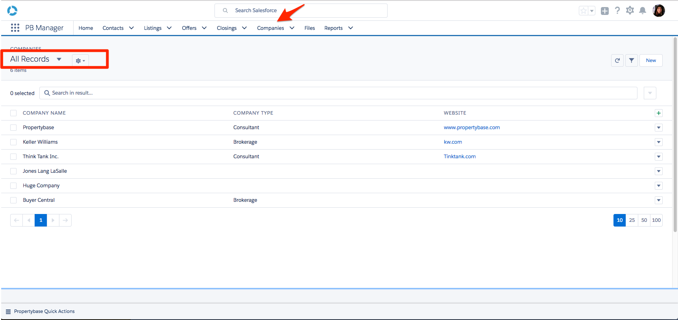
Task: Click the favorites star icon
Action: (x=584, y=11)
